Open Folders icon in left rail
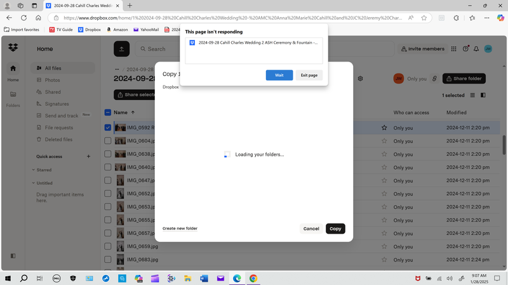508x285 pixels. pos(13,94)
